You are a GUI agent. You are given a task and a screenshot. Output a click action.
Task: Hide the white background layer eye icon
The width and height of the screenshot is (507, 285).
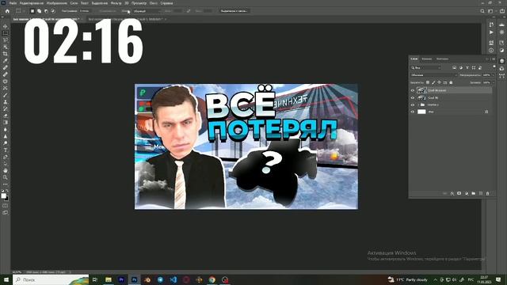tap(412, 112)
